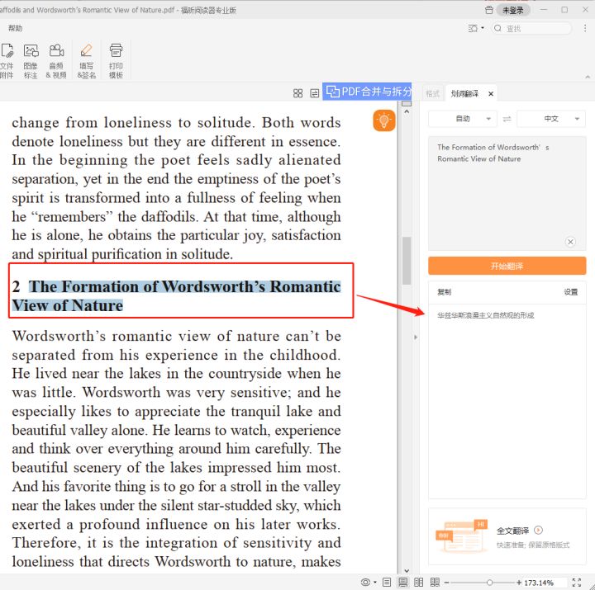
Task: Click the 图像标注 image annotation tool
Action: (31, 60)
